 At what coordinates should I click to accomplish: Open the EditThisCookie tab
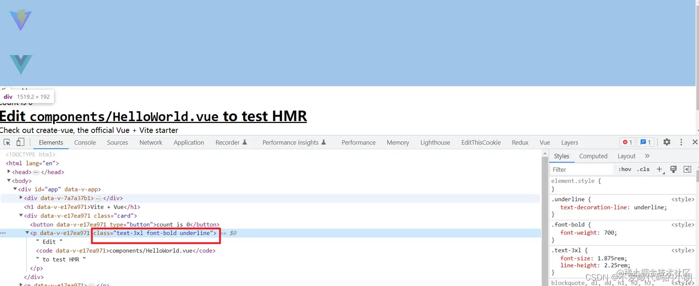point(481,142)
